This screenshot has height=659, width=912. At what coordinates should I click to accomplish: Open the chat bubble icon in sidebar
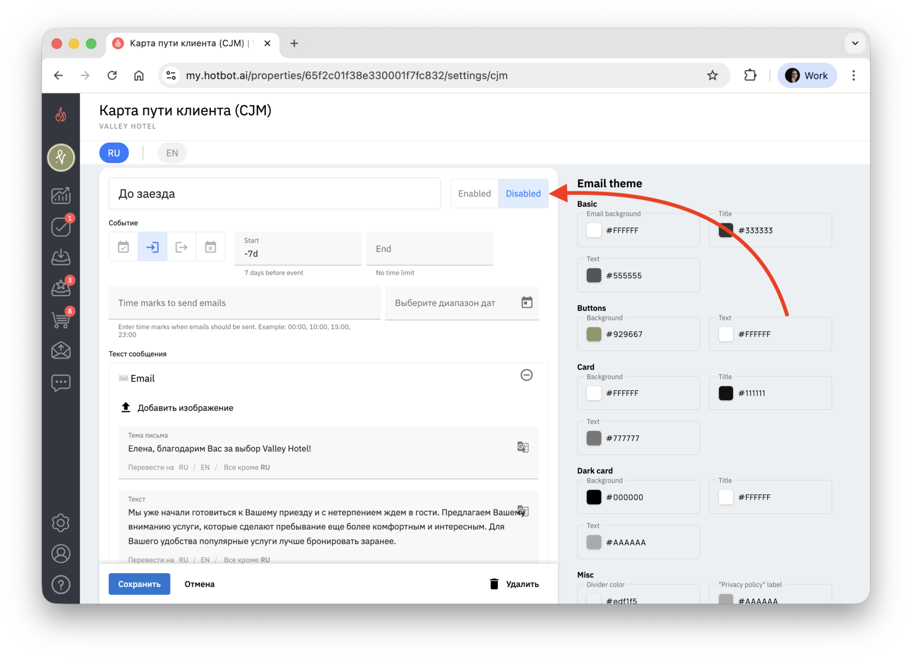click(x=61, y=383)
